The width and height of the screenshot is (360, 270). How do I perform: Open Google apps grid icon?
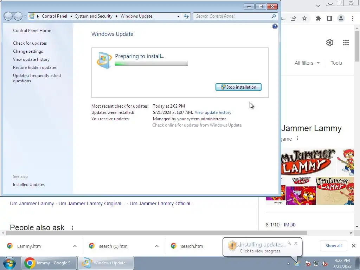tap(346, 43)
